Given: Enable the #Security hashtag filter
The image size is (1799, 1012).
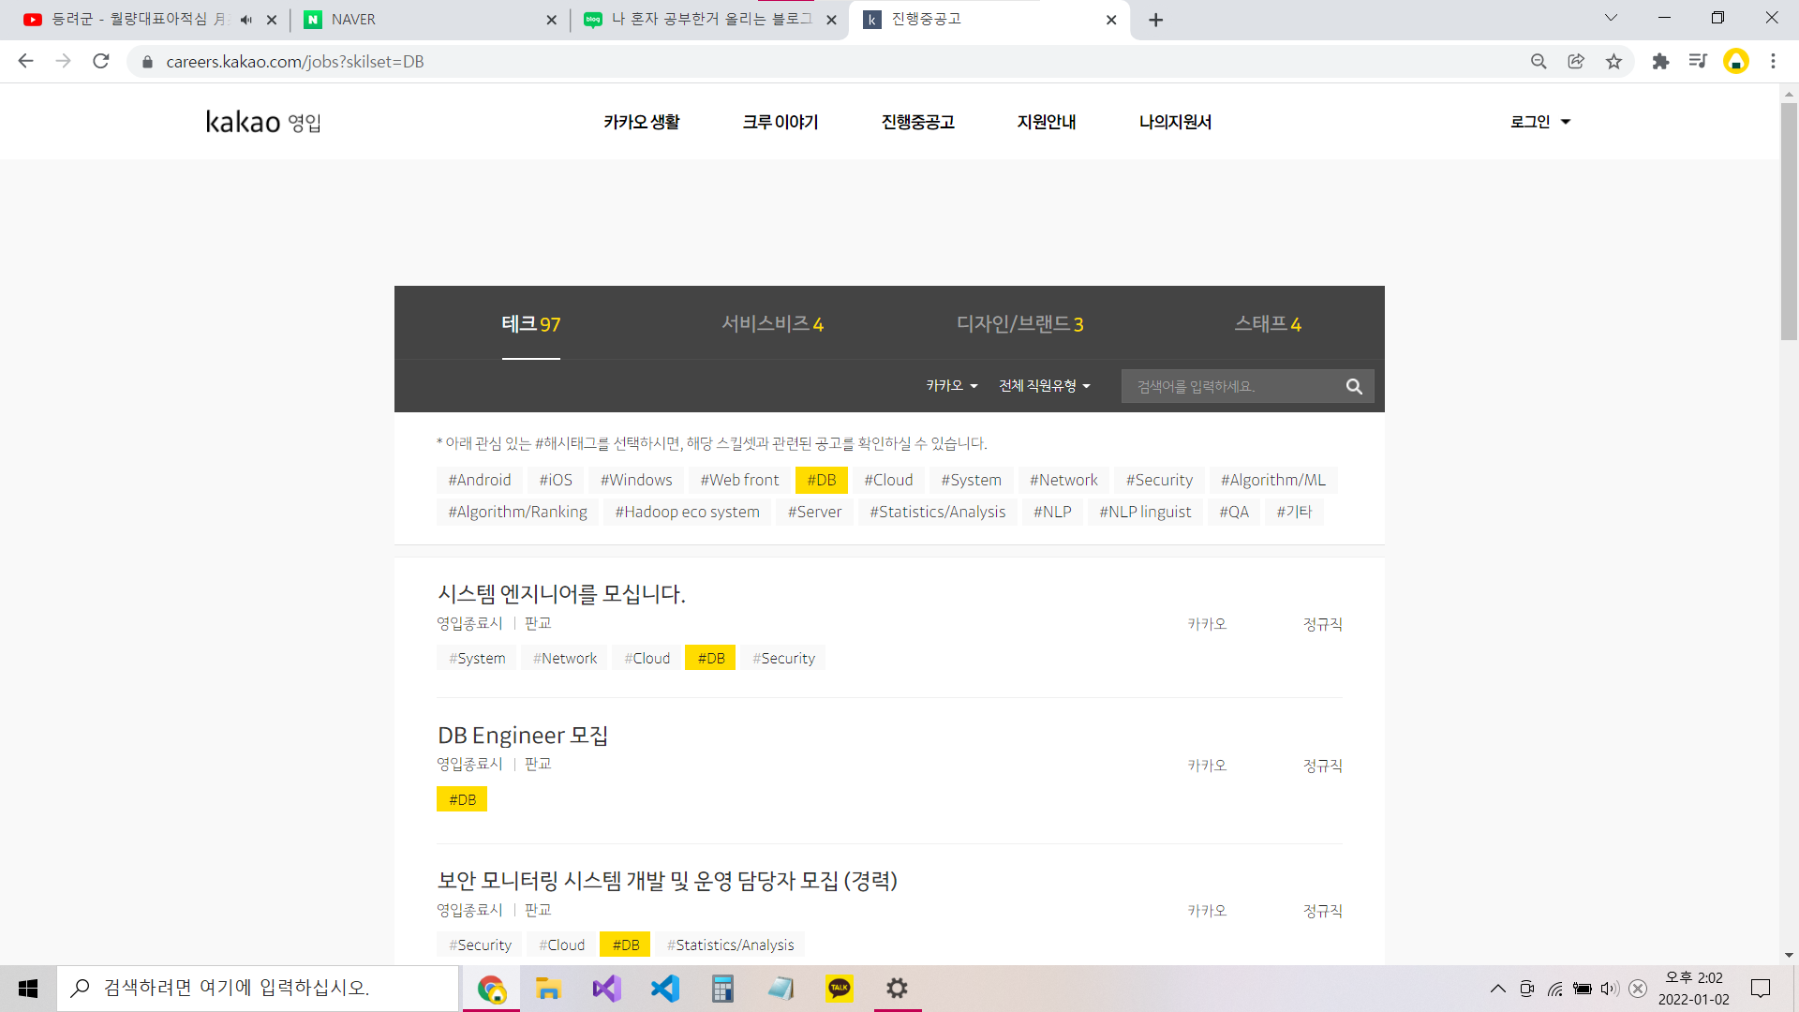Looking at the screenshot, I should (x=1158, y=480).
